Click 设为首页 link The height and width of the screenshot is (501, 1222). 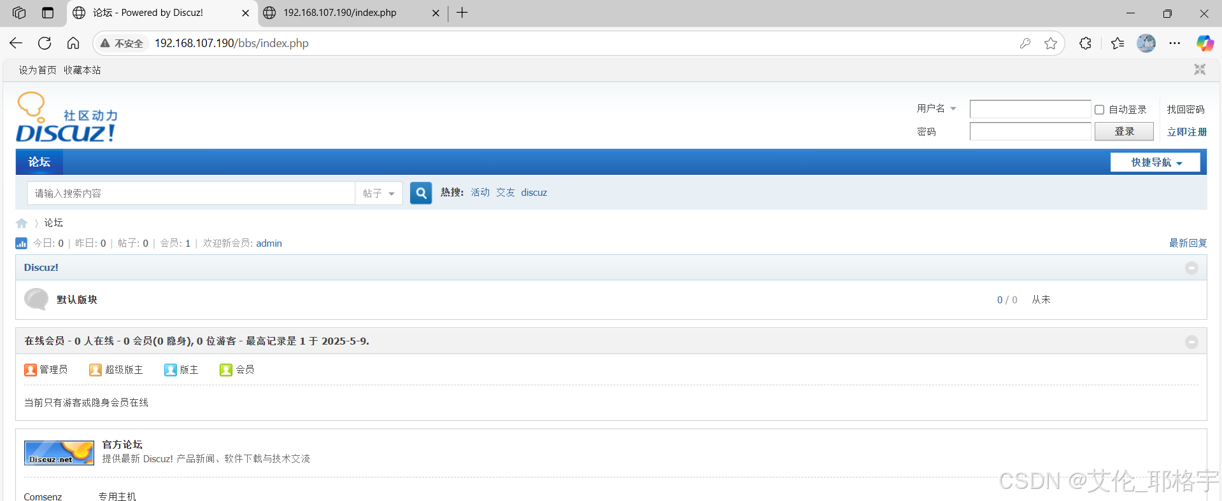pos(38,70)
